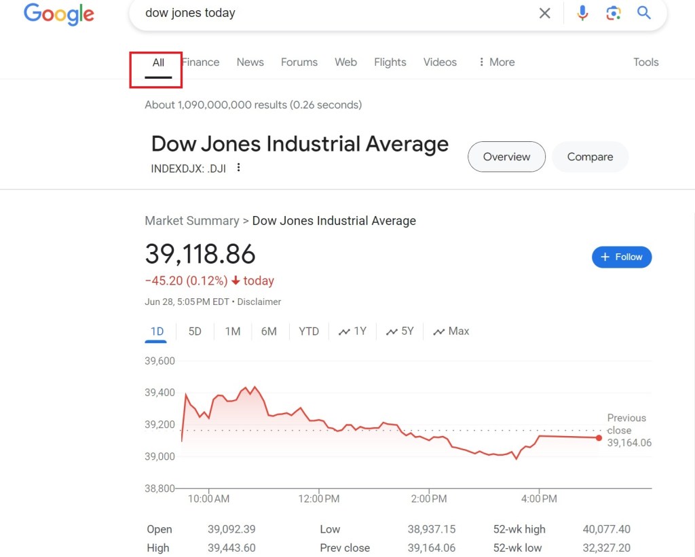
Task: Open the Tools search options
Action: coord(645,62)
